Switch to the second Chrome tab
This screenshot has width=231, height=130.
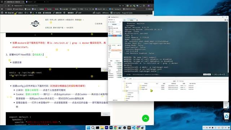click(x=35, y=2)
